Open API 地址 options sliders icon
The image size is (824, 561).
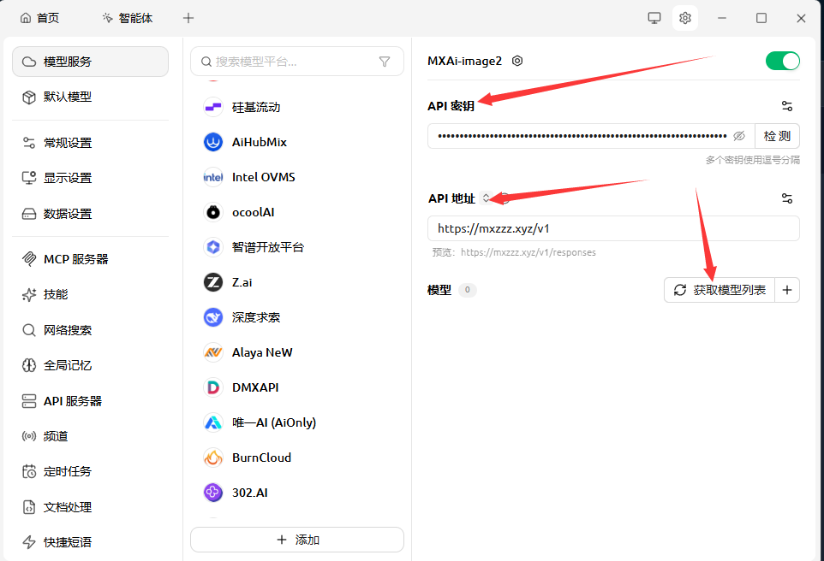point(786,198)
